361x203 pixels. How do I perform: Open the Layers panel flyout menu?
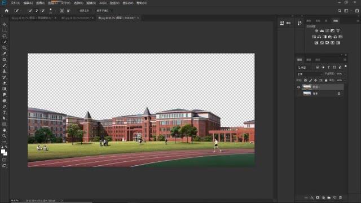coord(345,60)
